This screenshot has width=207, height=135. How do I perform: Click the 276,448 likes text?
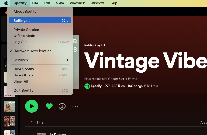(115, 86)
